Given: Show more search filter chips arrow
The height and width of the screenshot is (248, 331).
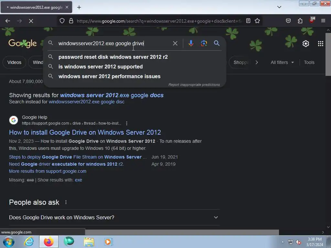Looking at the screenshot, I should [x=256, y=62].
